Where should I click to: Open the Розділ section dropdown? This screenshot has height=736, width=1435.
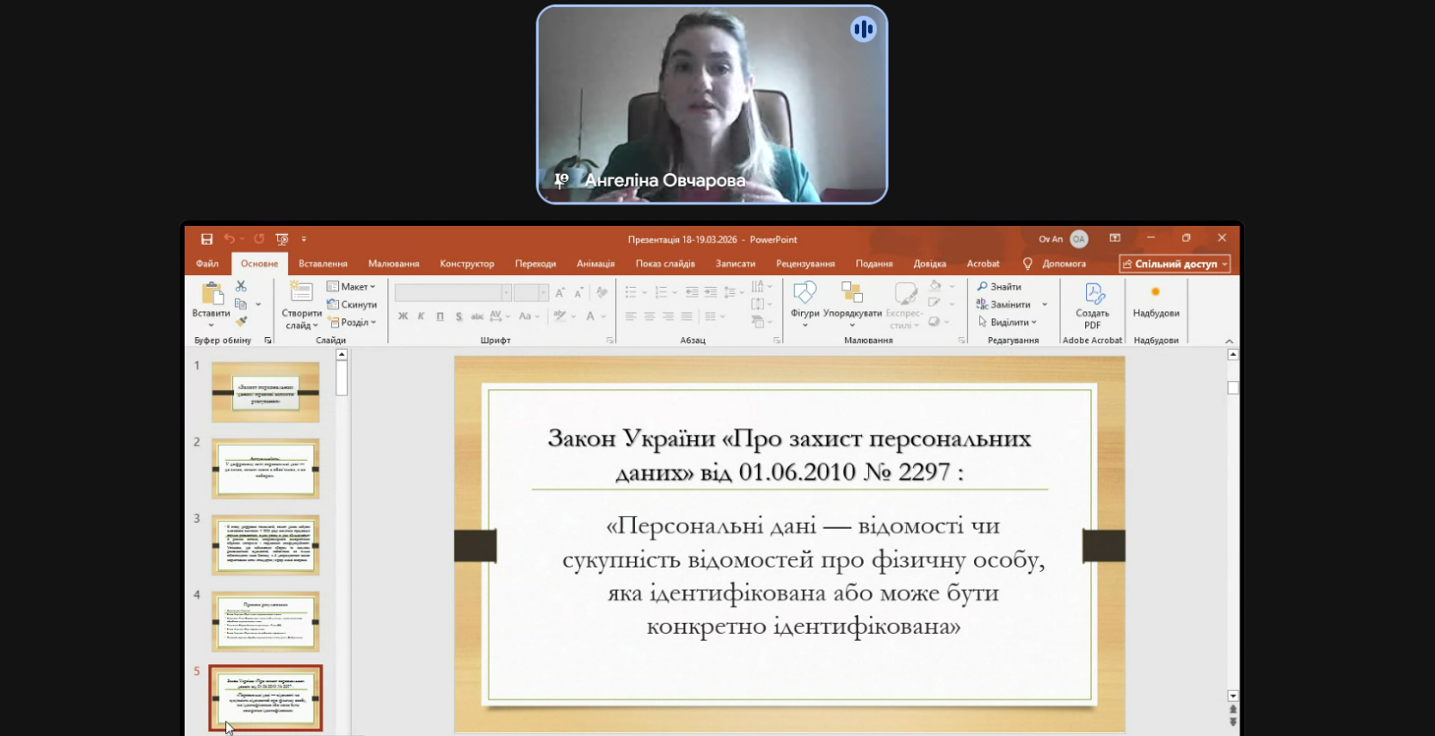click(352, 323)
